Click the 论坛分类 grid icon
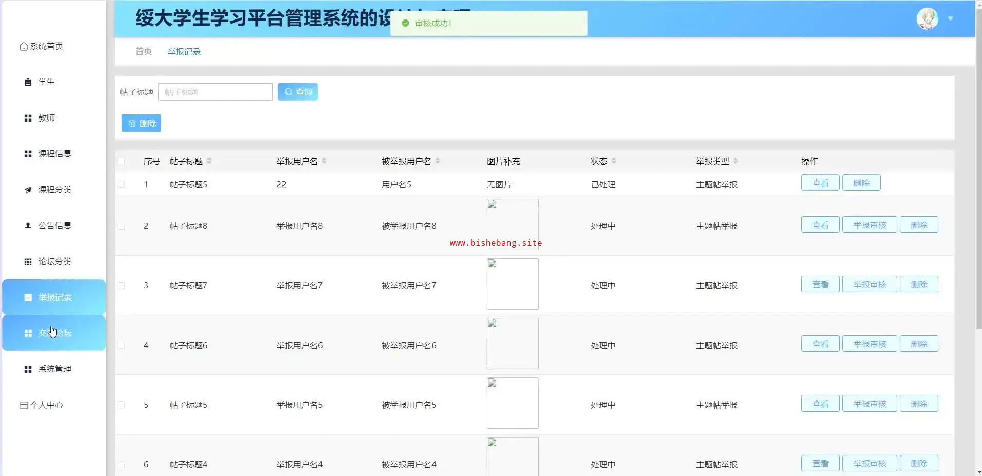 pyautogui.click(x=28, y=262)
